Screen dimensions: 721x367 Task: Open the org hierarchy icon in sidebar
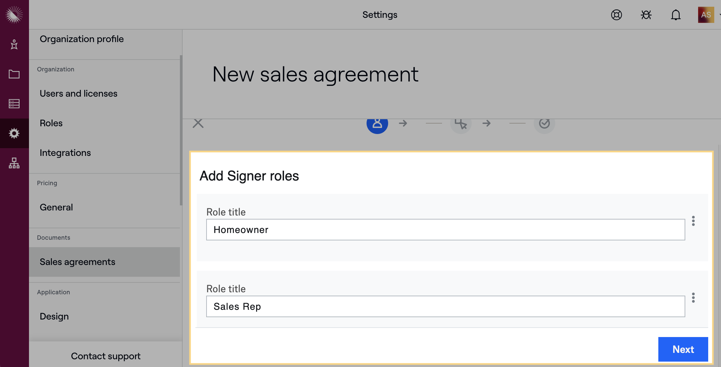tap(14, 163)
